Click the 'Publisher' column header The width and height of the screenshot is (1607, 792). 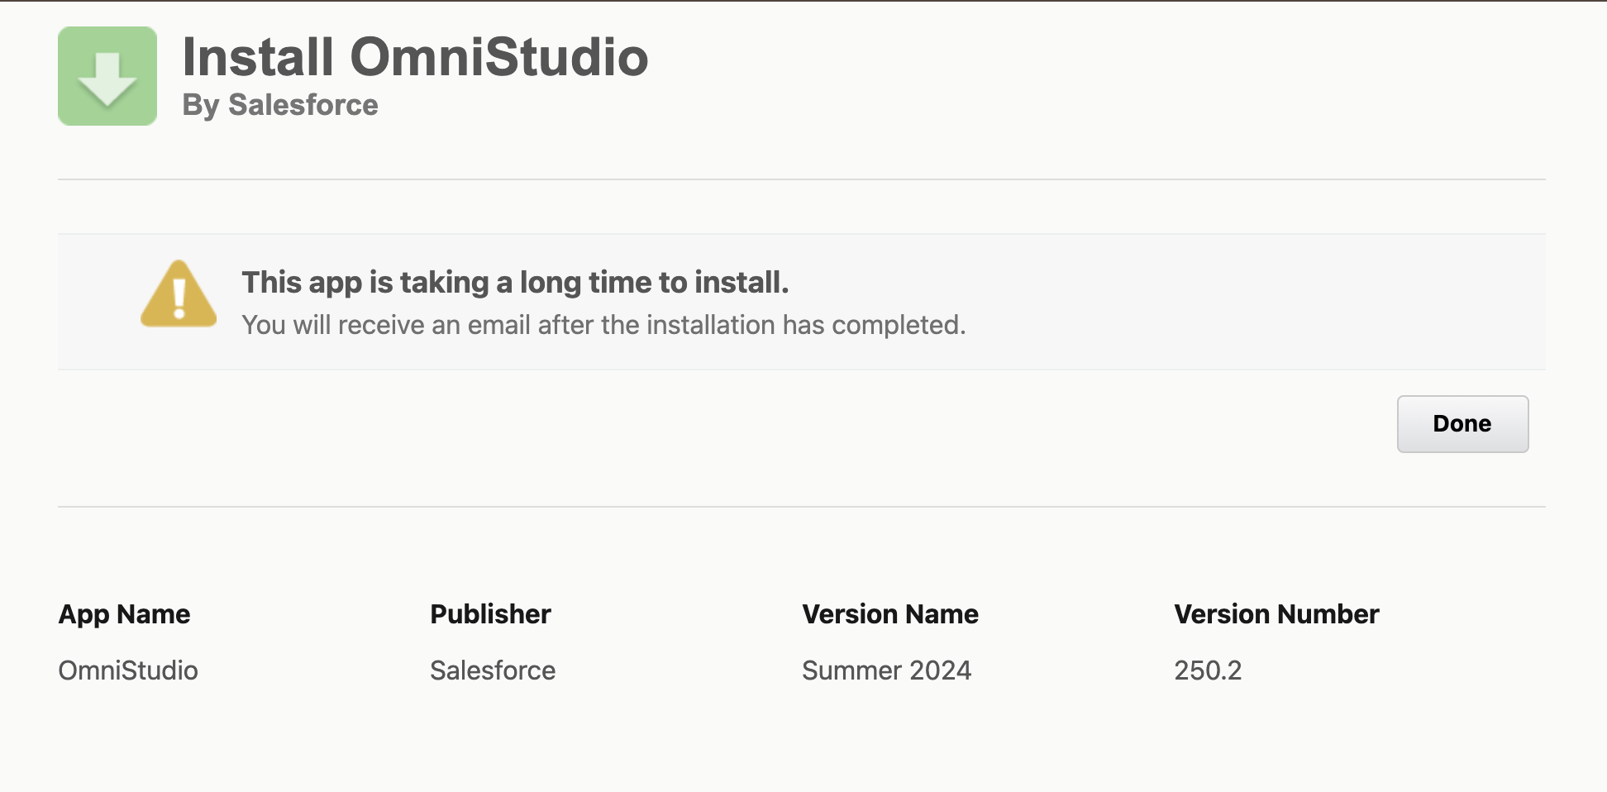(x=490, y=614)
